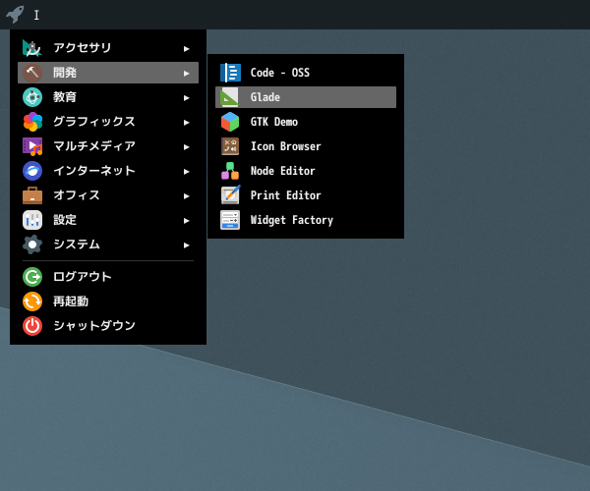Screen dimensions: 590x491
Task: Click the オフィス briefcase icon
Action: click(32, 195)
